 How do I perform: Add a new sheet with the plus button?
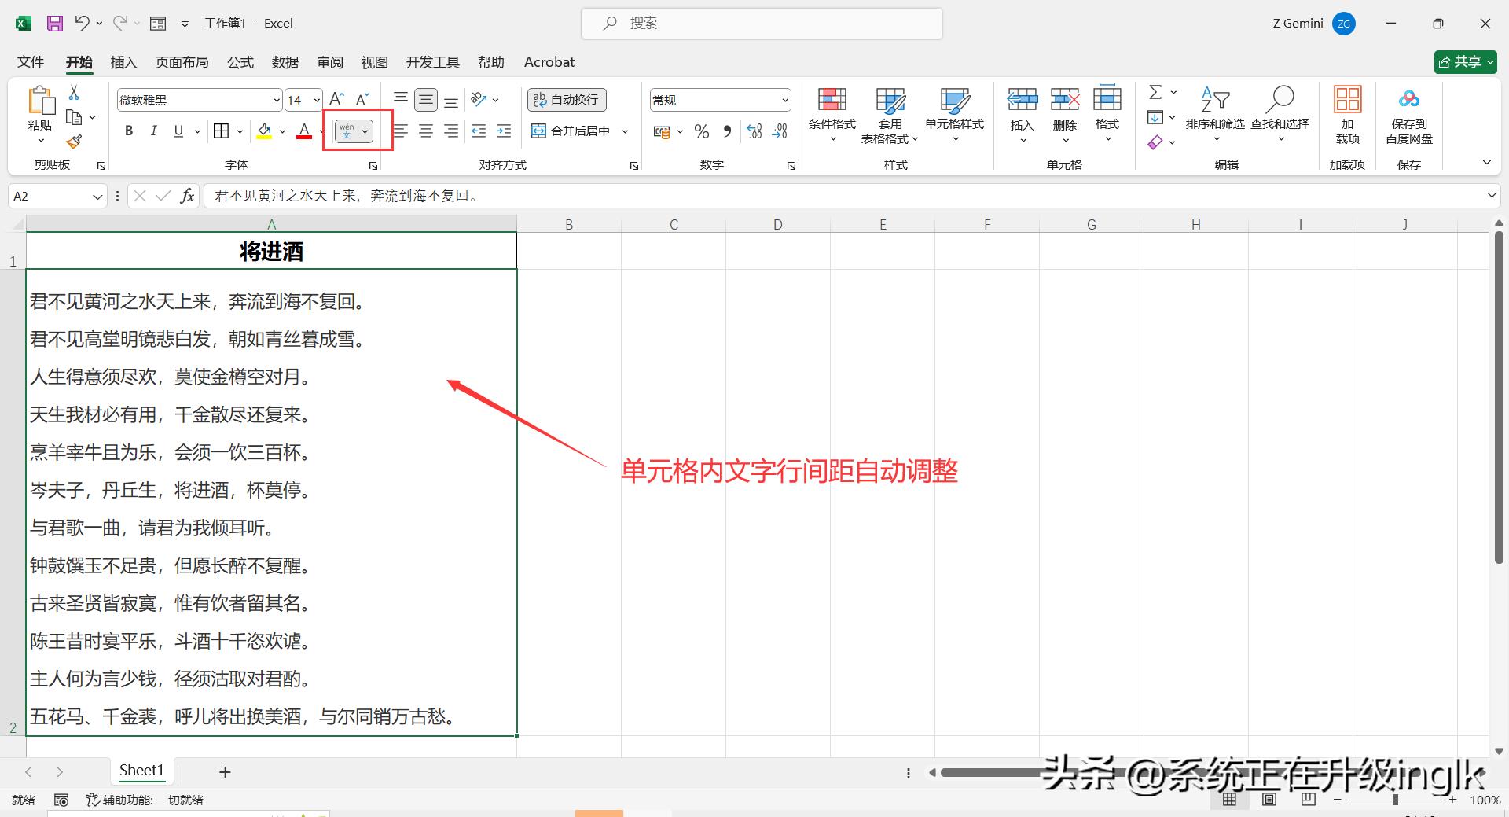point(225,771)
